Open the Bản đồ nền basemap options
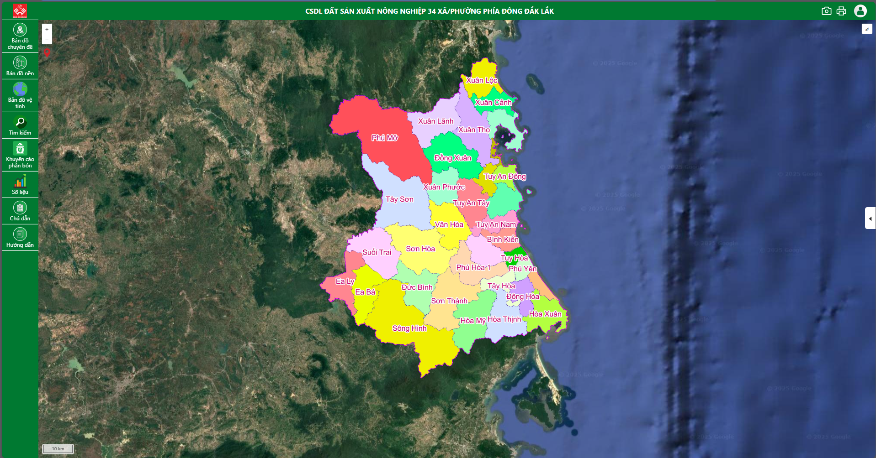This screenshot has width=876, height=458. 20,66
